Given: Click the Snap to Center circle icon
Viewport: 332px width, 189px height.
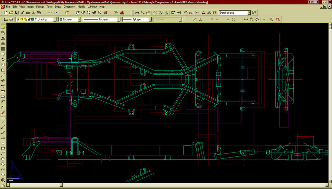Looking at the screenshot, I should [x=246, y=19].
